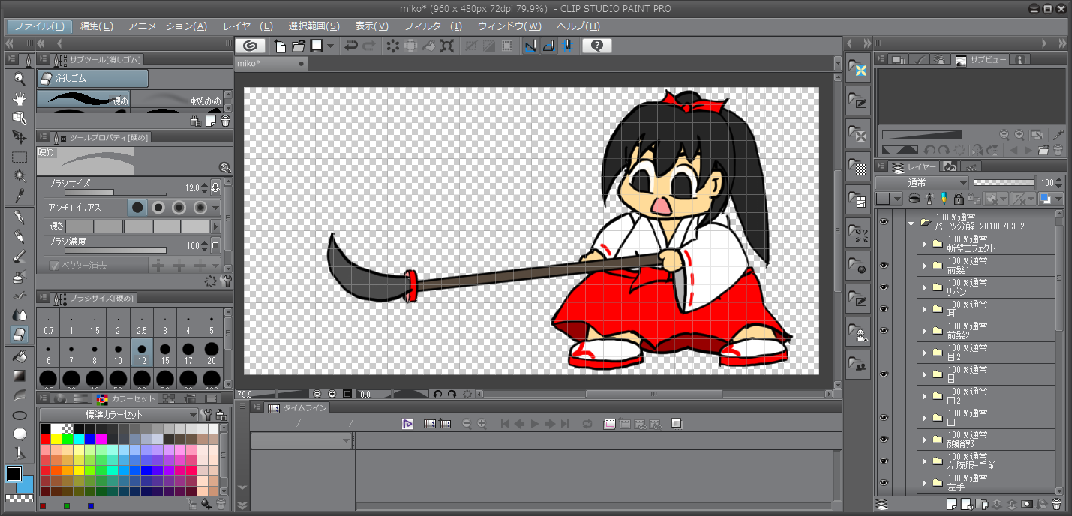The height and width of the screenshot is (516, 1072).
Task: Click the Save file icon
Action: (318, 46)
